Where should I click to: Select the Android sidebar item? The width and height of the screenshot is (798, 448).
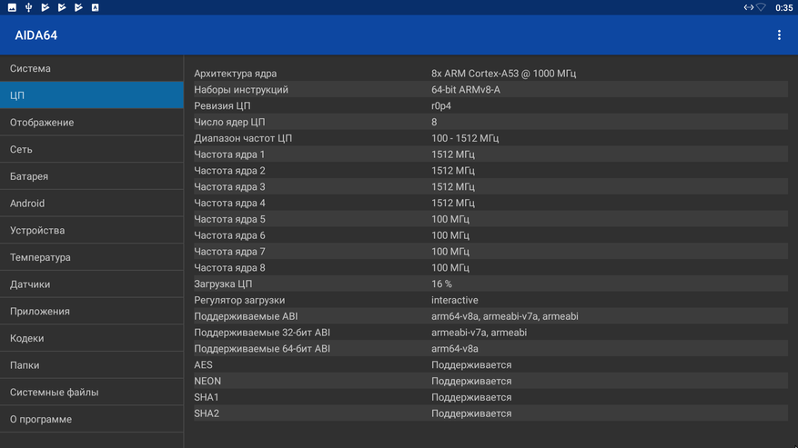click(x=92, y=203)
